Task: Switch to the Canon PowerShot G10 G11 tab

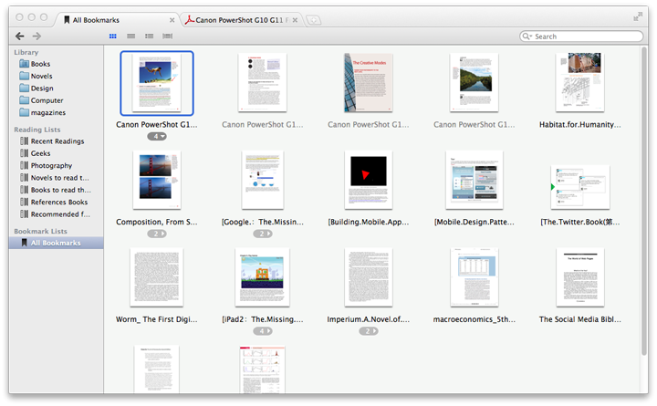Action: [x=242, y=20]
